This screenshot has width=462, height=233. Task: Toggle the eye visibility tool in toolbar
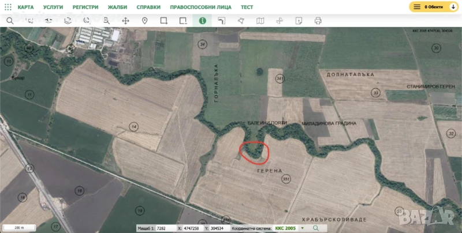(x=49, y=20)
